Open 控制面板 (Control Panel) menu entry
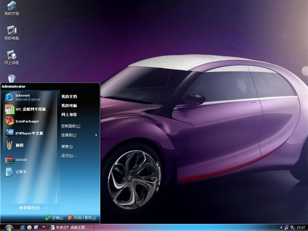The height and width of the screenshot is (231, 308). [x=71, y=126]
